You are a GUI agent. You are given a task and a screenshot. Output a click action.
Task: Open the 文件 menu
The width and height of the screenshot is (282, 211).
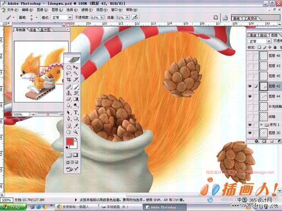(12, 10)
